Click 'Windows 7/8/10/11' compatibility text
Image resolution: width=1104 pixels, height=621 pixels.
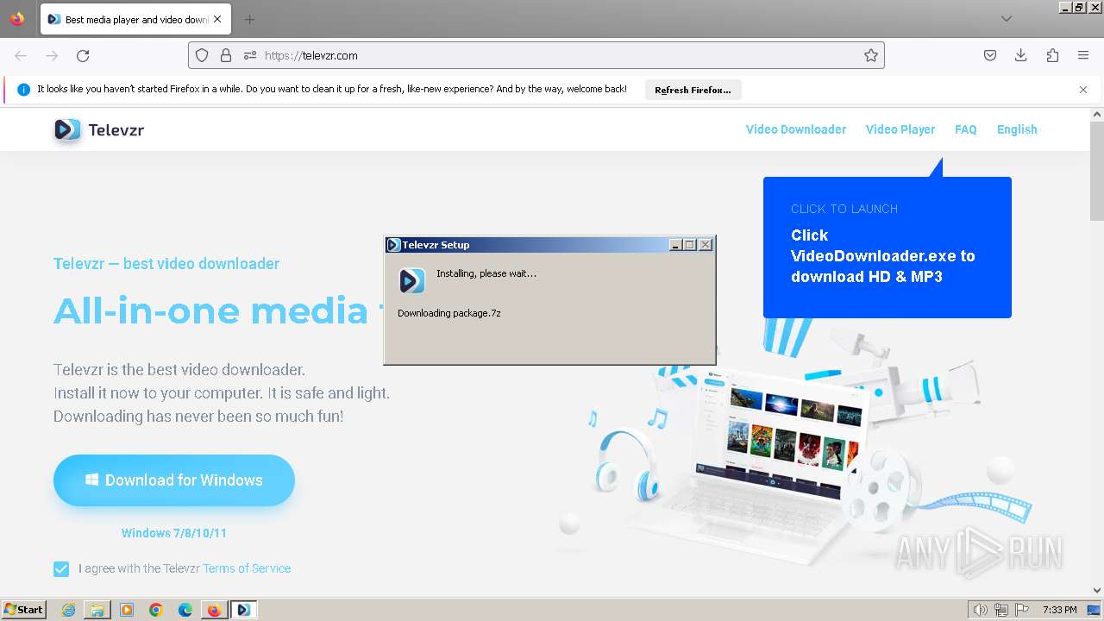[174, 533]
